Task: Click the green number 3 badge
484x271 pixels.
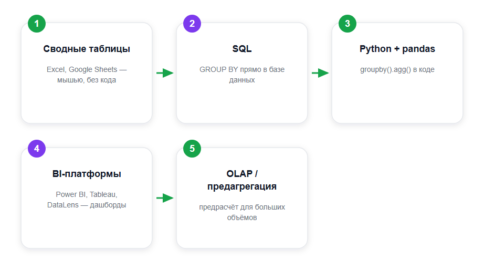Action: pyautogui.click(x=348, y=24)
